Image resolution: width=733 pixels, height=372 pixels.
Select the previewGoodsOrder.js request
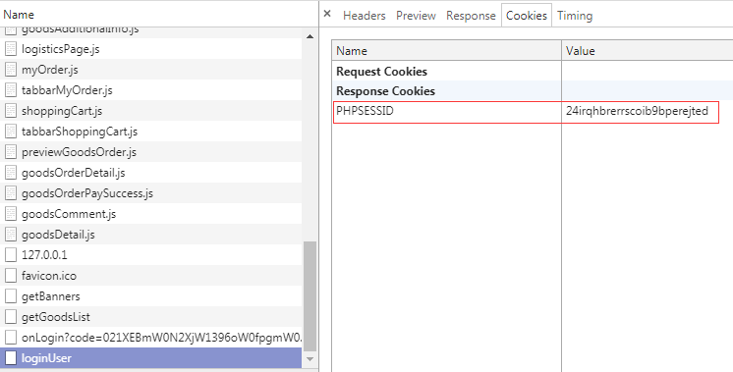(151, 152)
